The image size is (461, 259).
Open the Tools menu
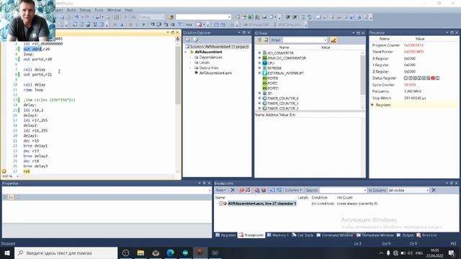click(99, 10)
